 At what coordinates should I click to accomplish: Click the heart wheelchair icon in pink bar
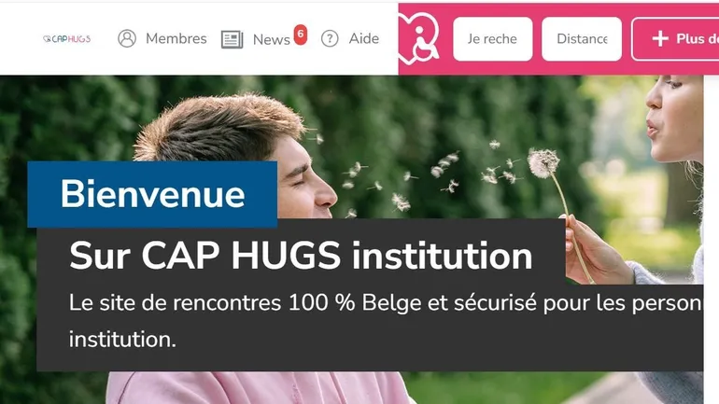[419, 38]
